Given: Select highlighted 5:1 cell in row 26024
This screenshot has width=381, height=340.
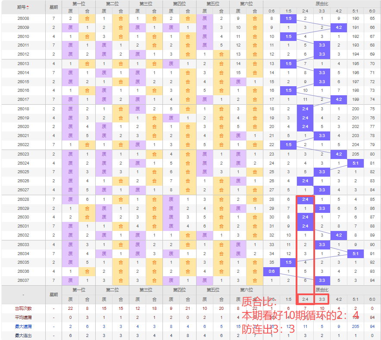Looking at the screenshot, I should (355, 163).
